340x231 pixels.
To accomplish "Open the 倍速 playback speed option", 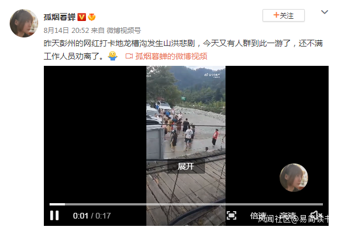I will 258,216.
